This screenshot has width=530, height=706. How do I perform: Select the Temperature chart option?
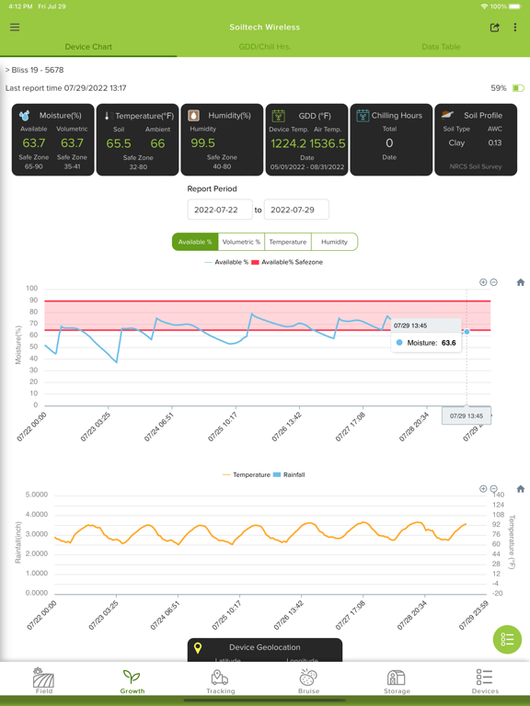288,242
